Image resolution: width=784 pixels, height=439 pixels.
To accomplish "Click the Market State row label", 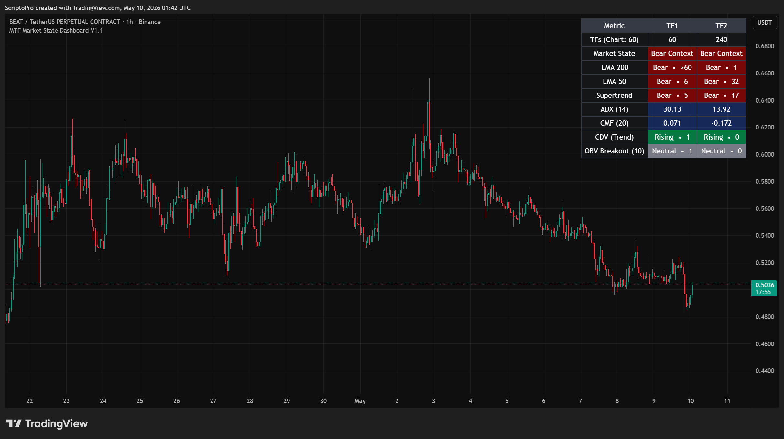I will (614, 53).
